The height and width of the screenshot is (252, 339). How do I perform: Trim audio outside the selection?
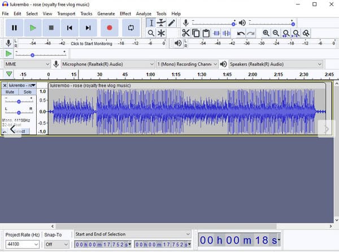tap(216, 33)
